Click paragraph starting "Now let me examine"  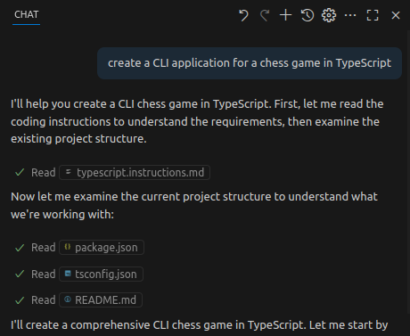click(x=194, y=205)
